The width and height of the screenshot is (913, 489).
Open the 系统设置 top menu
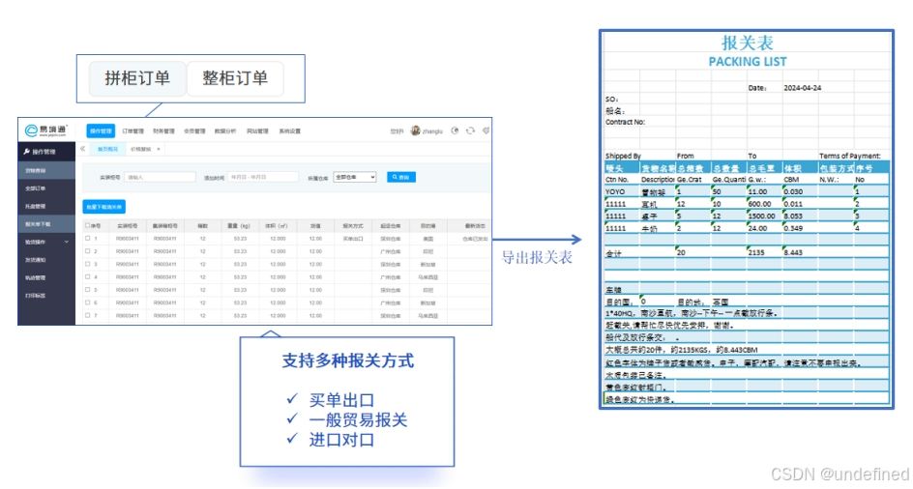(x=289, y=131)
